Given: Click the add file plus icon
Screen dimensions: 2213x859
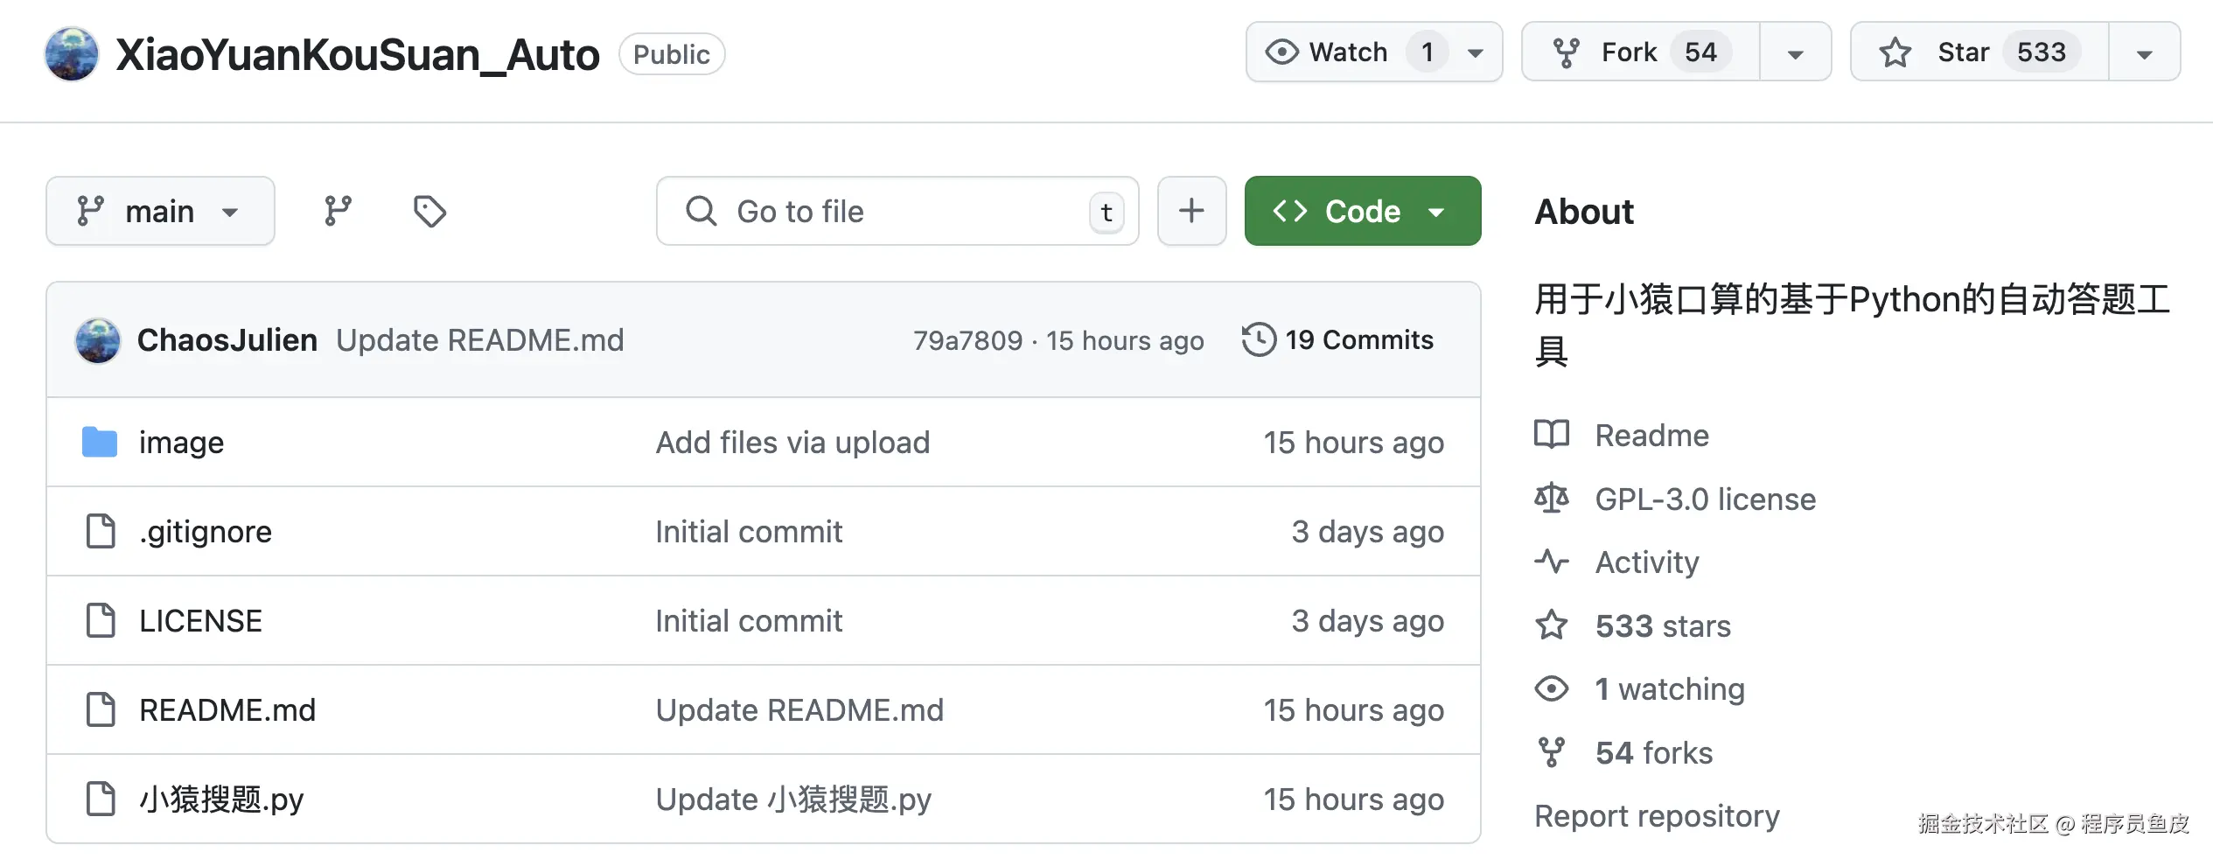Looking at the screenshot, I should click(x=1191, y=211).
